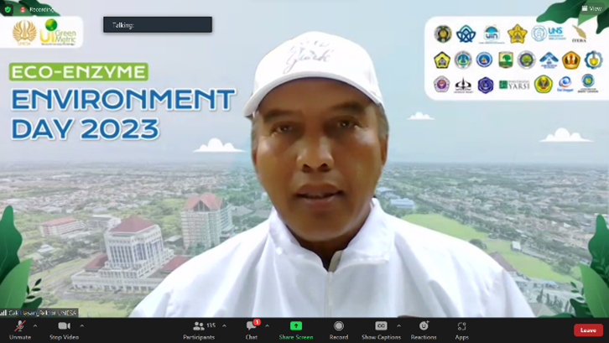
Task: Open video options arrow beside Stop Video
Action: (x=81, y=325)
